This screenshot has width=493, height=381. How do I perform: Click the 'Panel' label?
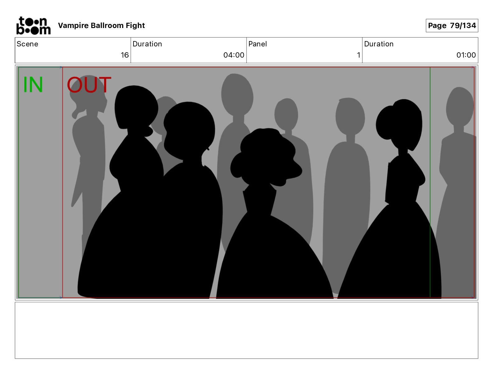258,44
